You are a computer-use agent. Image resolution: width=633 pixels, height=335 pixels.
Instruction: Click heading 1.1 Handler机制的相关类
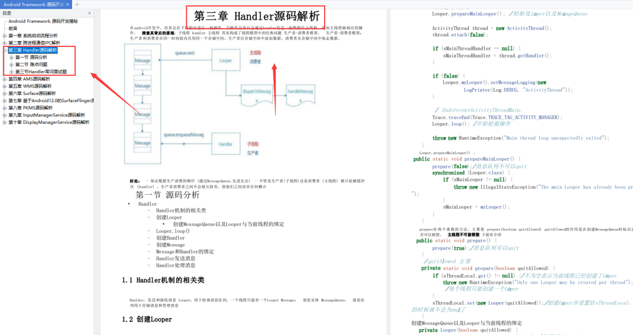click(x=163, y=280)
